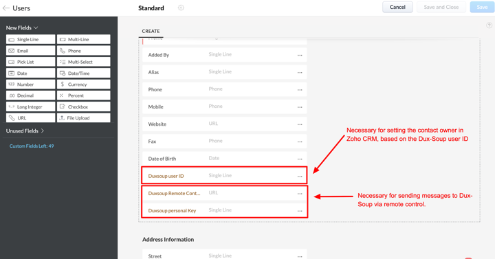Open options menu for Alias field
This screenshot has height=259, width=495.
tap(300, 73)
